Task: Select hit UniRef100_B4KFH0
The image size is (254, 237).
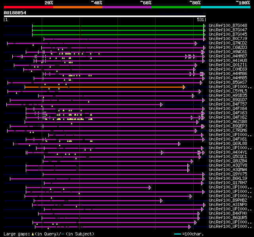Action: [228, 214]
